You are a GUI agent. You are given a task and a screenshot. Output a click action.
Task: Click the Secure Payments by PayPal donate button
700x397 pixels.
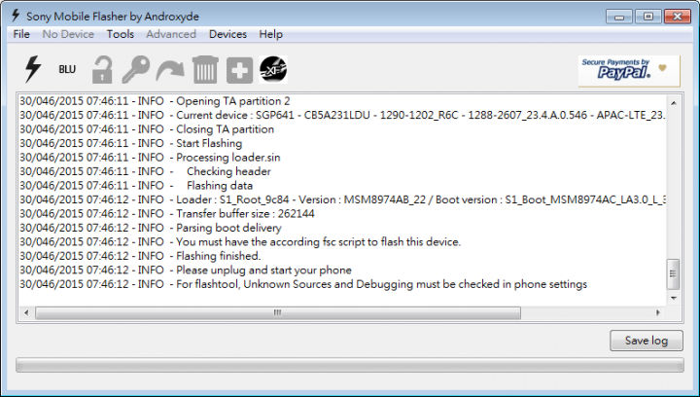click(x=629, y=71)
